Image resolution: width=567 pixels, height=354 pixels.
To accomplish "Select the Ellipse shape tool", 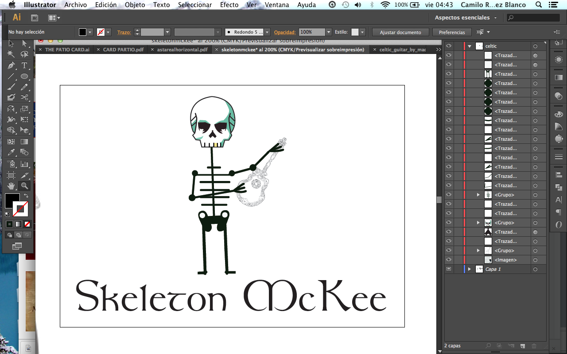I will tap(24, 76).
